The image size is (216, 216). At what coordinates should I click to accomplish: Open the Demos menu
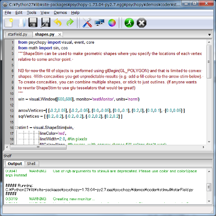pos(60,13)
